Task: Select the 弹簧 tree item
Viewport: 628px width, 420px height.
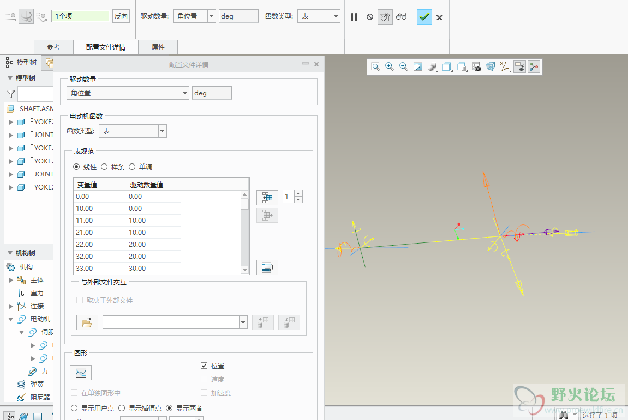Action: pyautogui.click(x=37, y=385)
